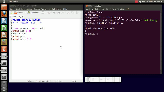Open the network indicator in top panel
Viewport: 164px width, 92px height.
pyautogui.click(x=140, y=2)
